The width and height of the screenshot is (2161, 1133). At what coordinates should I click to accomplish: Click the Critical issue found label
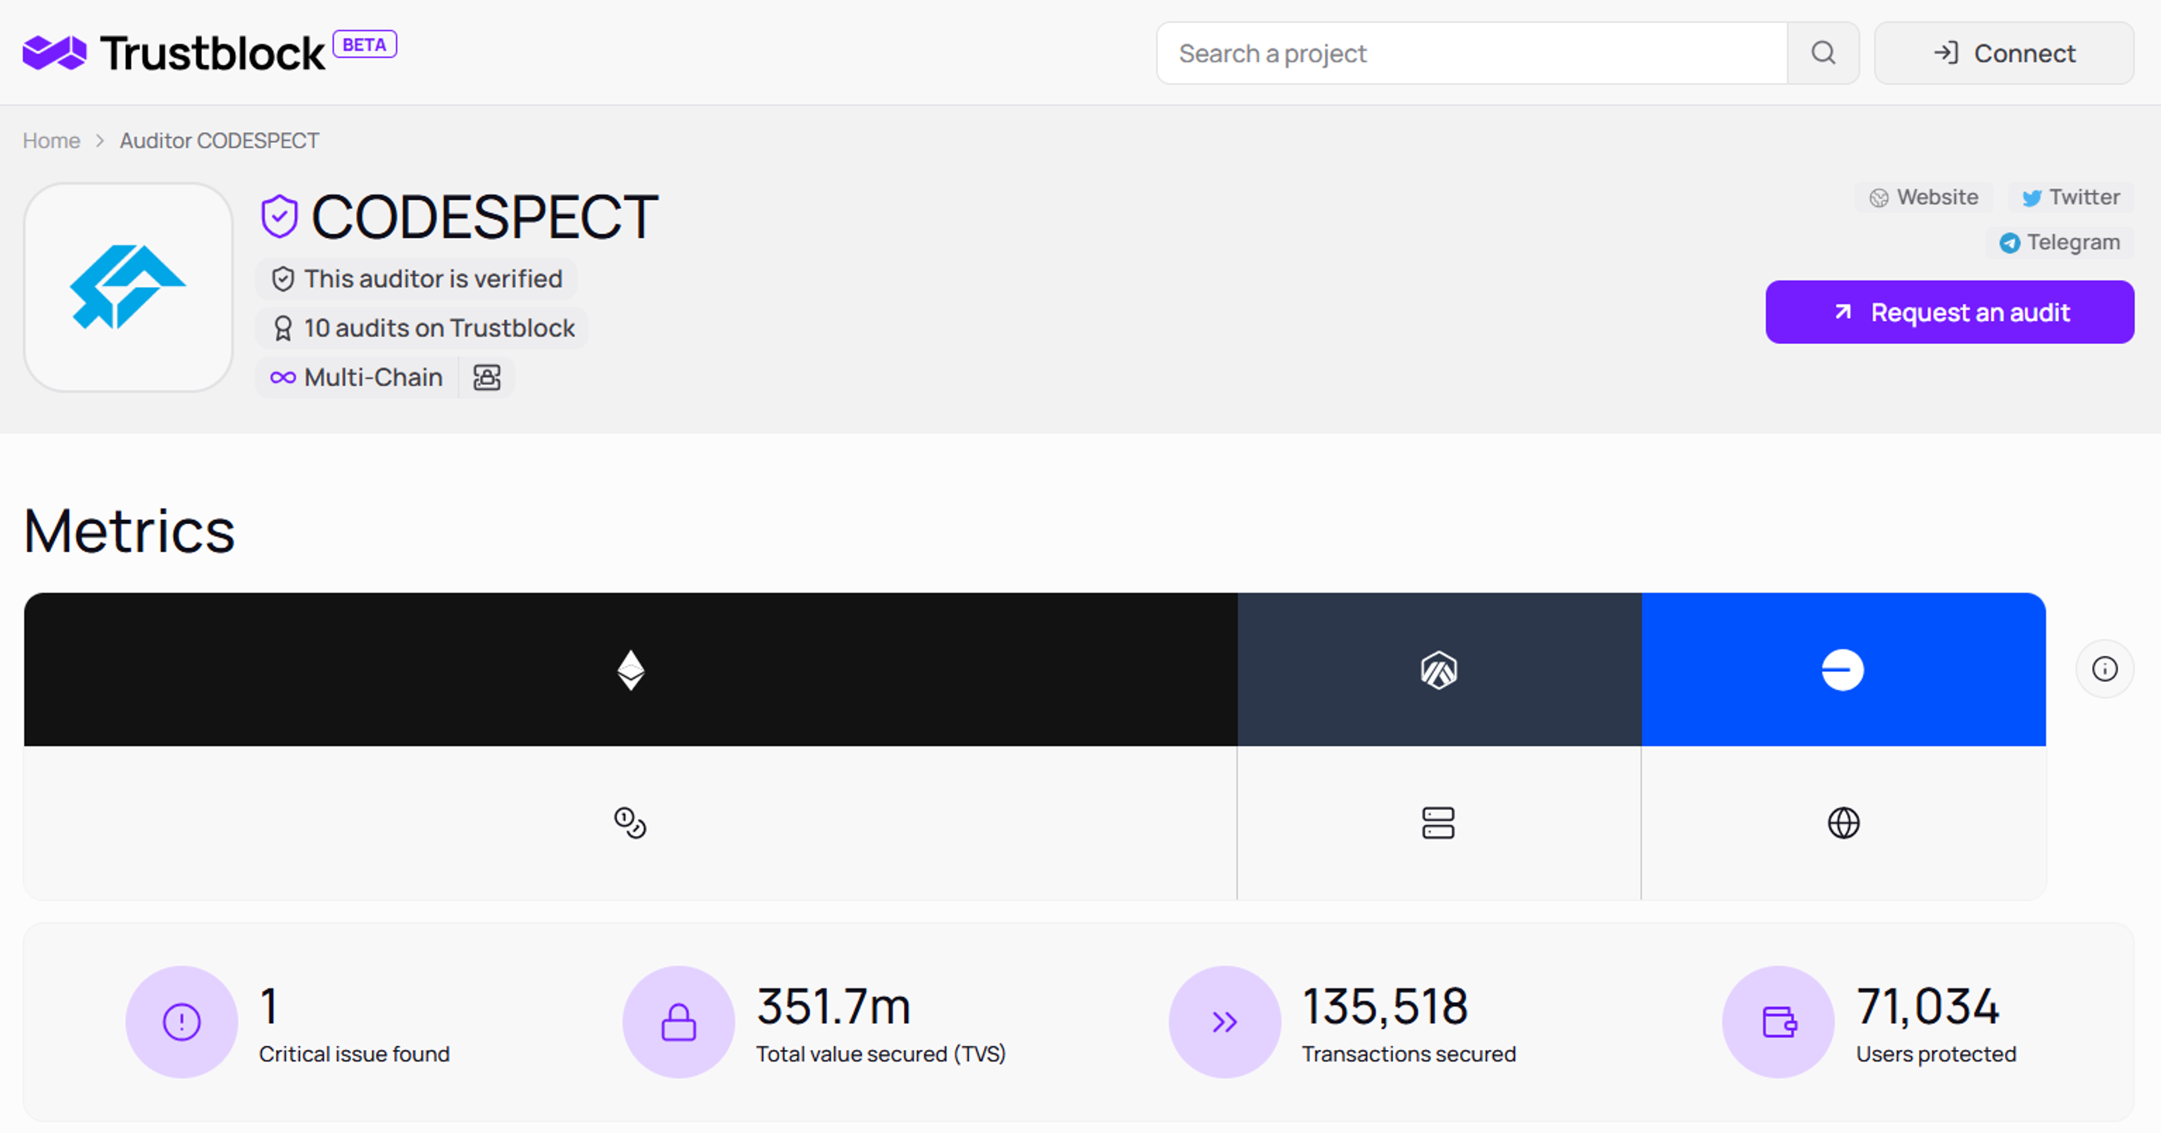click(354, 1054)
